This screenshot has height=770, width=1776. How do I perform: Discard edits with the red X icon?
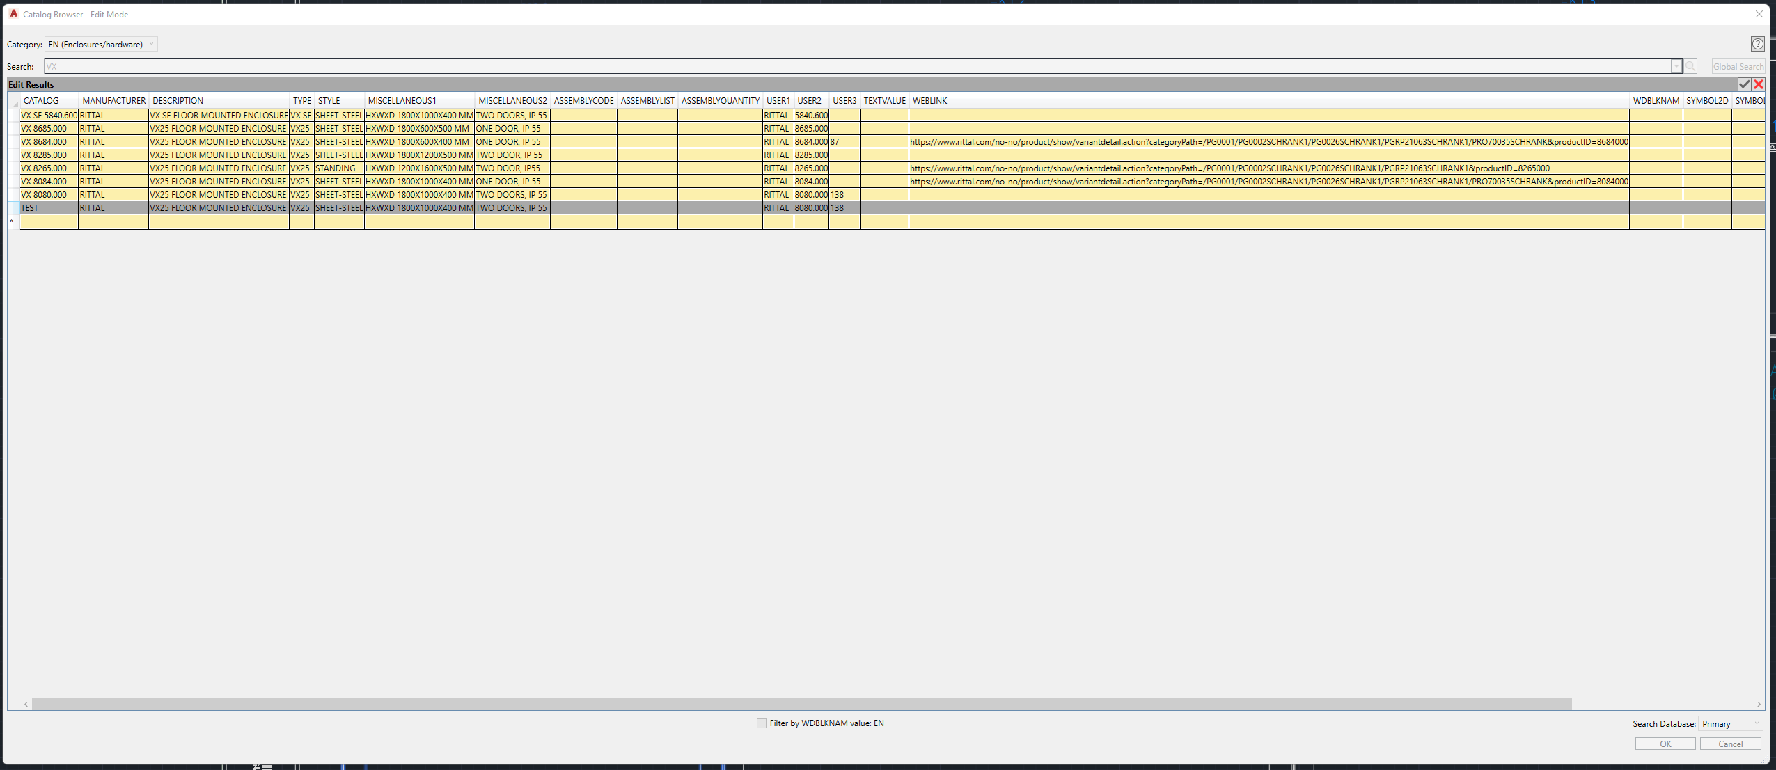click(x=1759, y=84)
